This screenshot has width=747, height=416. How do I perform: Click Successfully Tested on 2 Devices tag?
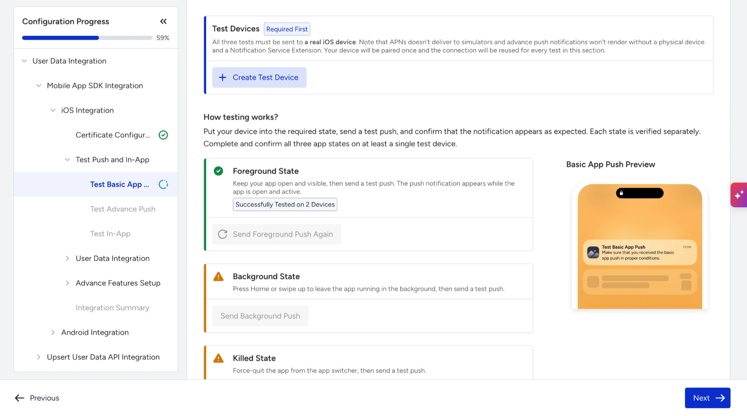tap(285, 204)
